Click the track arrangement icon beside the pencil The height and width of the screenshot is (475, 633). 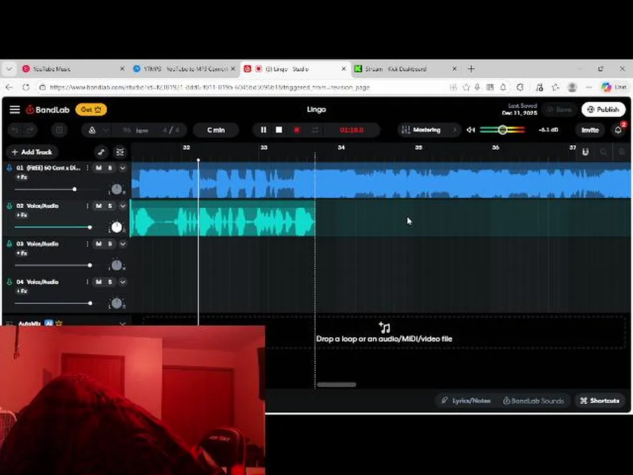point(120,152)
